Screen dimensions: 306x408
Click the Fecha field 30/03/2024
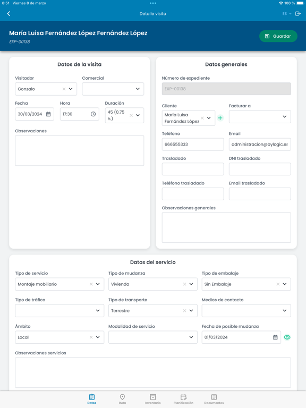point(35,114)
